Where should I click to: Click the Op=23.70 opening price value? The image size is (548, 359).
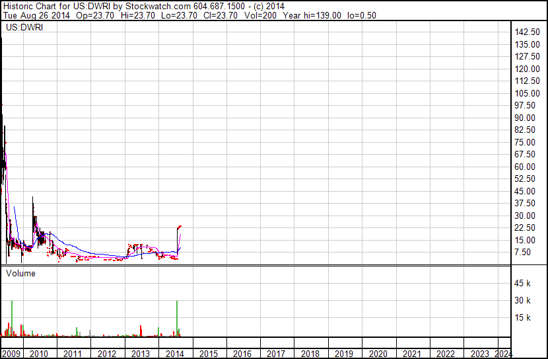94,16
